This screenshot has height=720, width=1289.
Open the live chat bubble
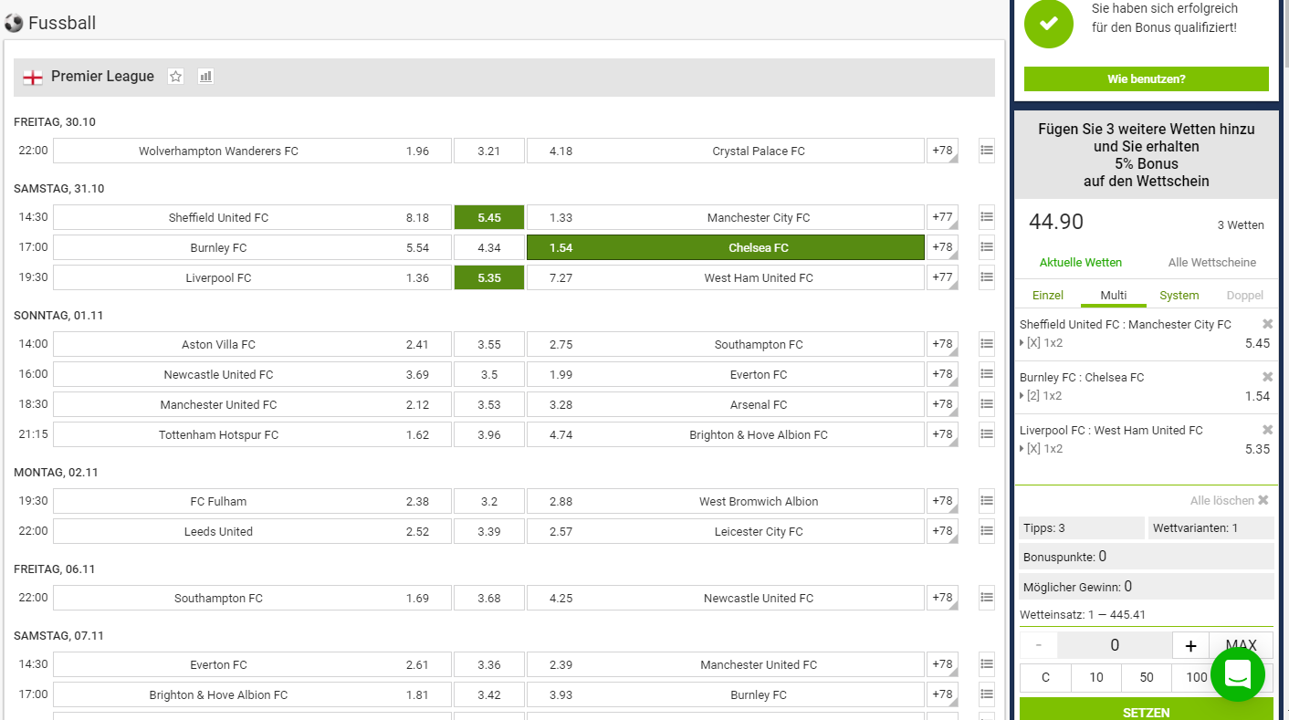click(1237, 674)
